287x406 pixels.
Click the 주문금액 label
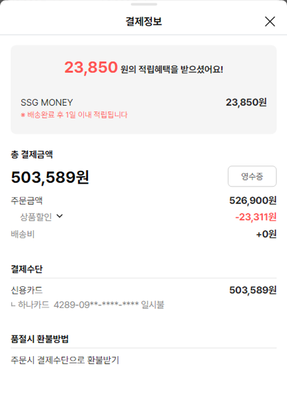click(x=27, y=200)
